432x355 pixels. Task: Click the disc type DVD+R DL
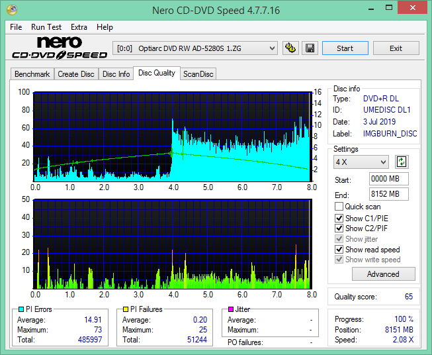click(381, 99)
